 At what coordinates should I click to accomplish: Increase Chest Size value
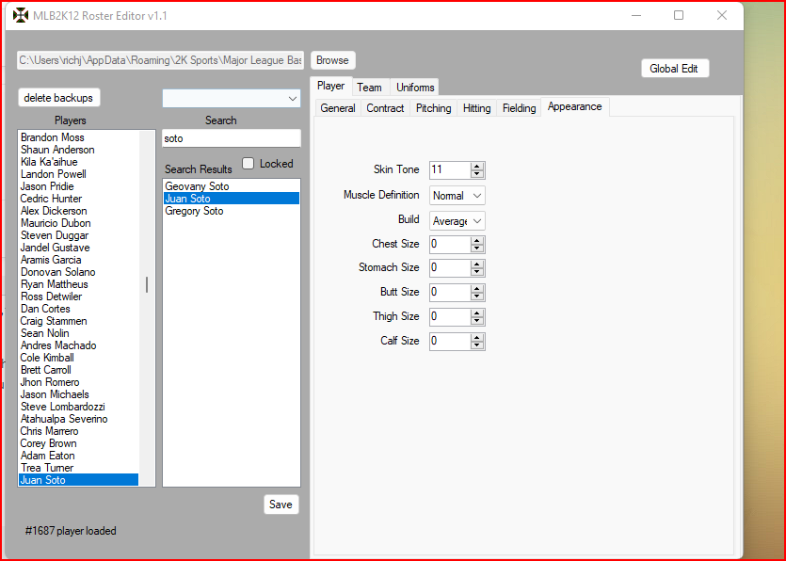(477, 241)
